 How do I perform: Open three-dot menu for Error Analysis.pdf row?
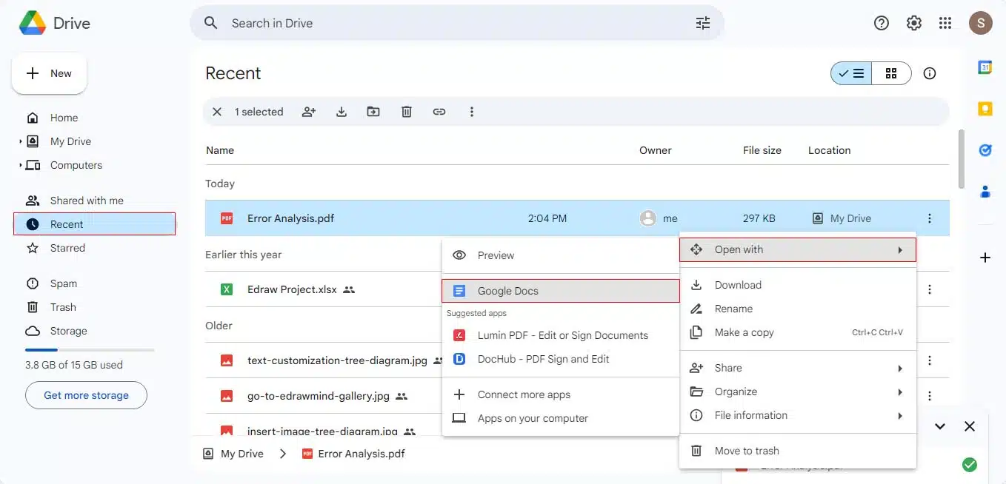coord(930,218)
